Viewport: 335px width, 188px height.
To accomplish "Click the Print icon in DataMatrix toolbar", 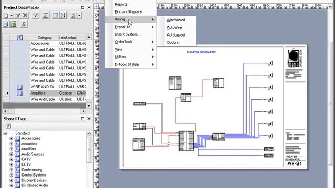I will (x=6, y=25).
